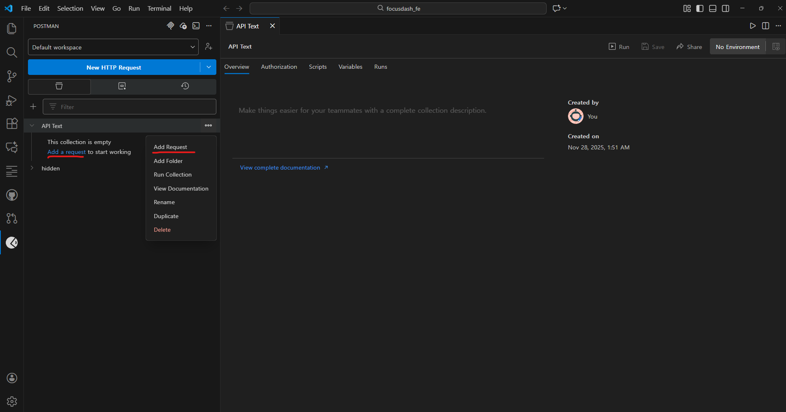Image resolution: width=786 pixels, height=412 pixels.
Task: Toggle the secondary side bar layout
Action: coord(726,8)
